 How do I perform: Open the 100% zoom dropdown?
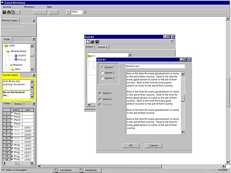84,12
